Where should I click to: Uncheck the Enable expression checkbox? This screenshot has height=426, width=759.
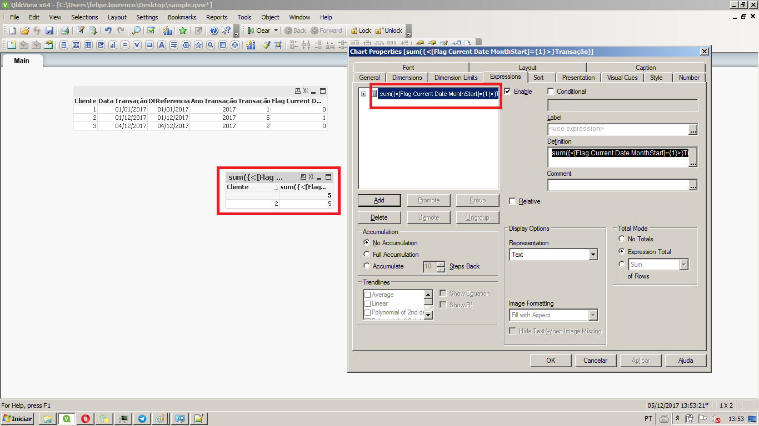(507, 92)
